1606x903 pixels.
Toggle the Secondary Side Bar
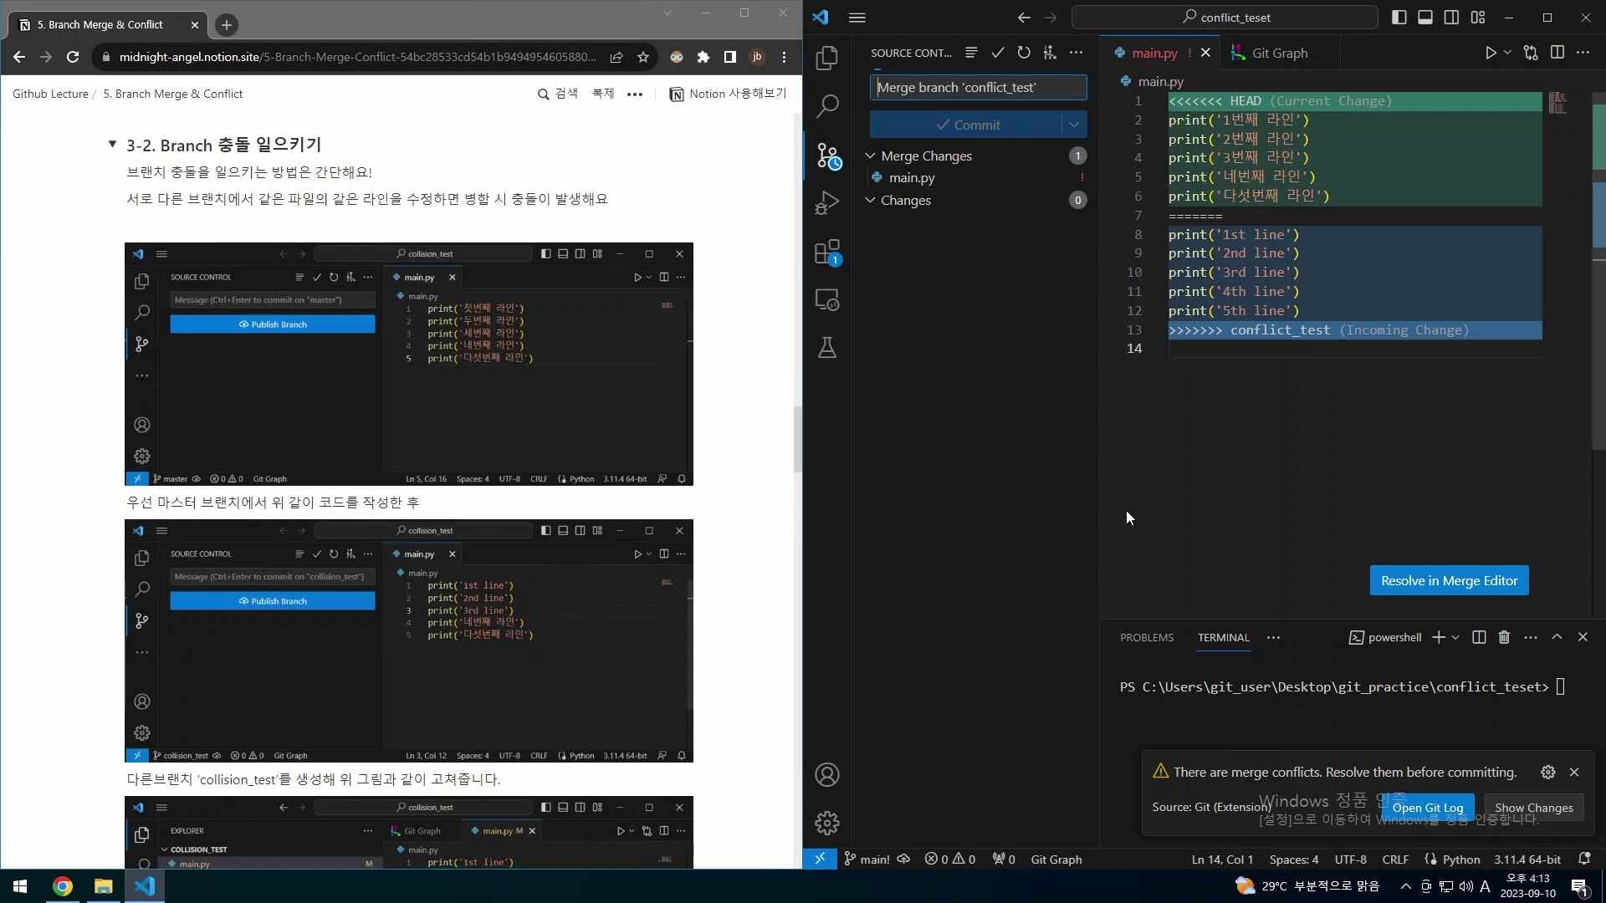tap(1450, 17)
